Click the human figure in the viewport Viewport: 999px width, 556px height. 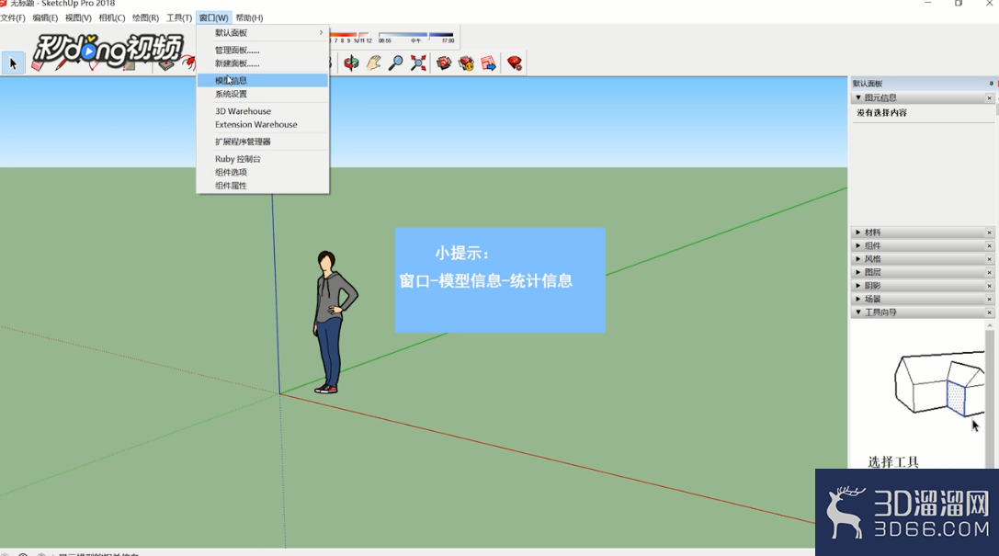pyautogui.click(x=334, y=322)
